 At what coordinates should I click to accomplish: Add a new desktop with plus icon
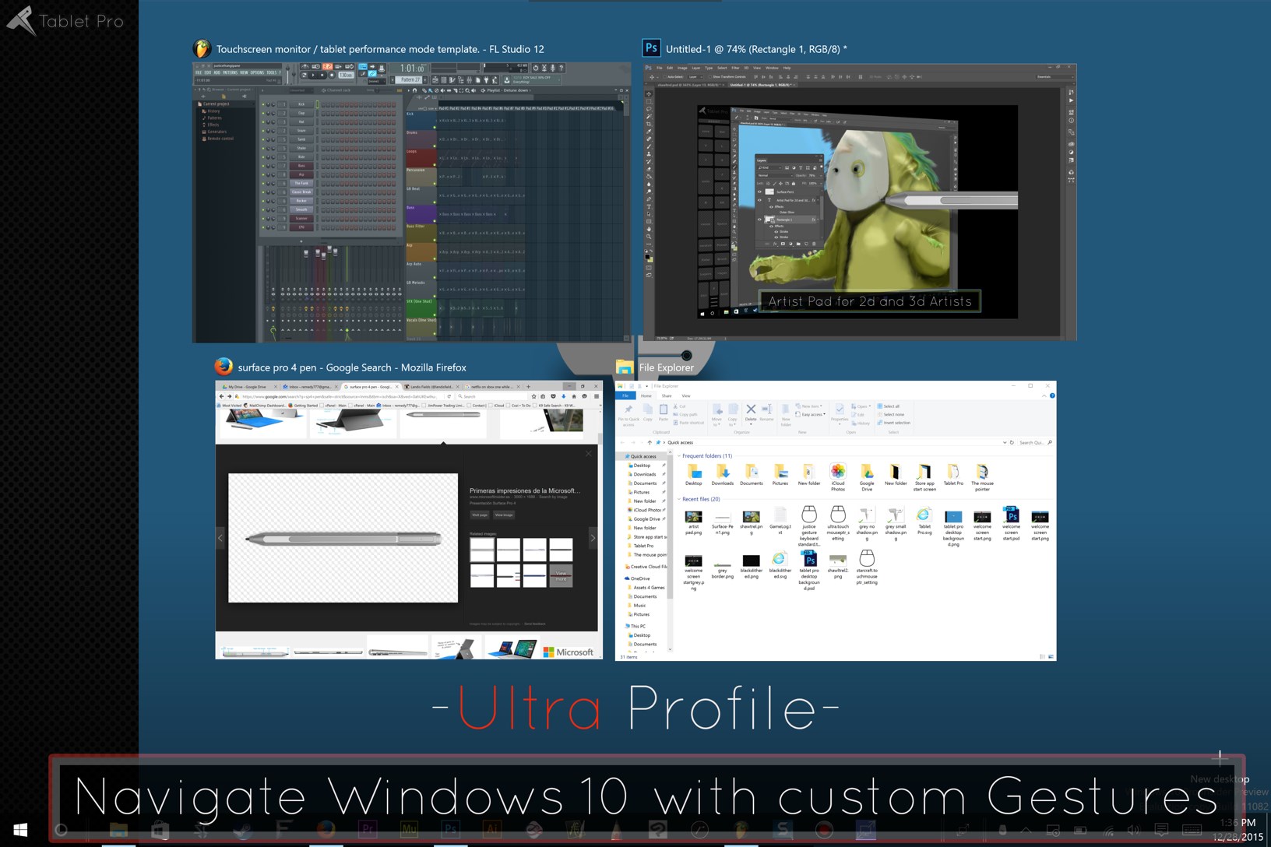1220,756
